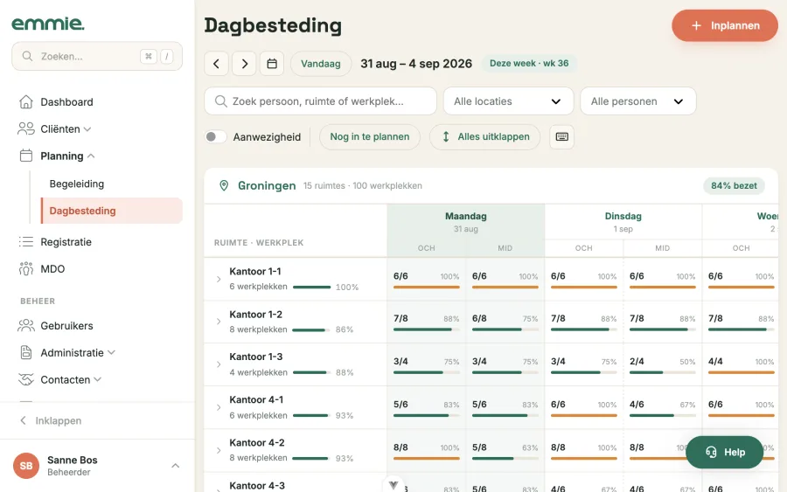The width and height of the screenshot is (787, 492).
Task: Expand the Contacten submenu chevron
Action: point(97,379)
